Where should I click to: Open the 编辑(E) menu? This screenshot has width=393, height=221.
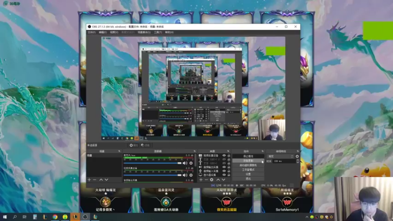(x=103, y=32)
